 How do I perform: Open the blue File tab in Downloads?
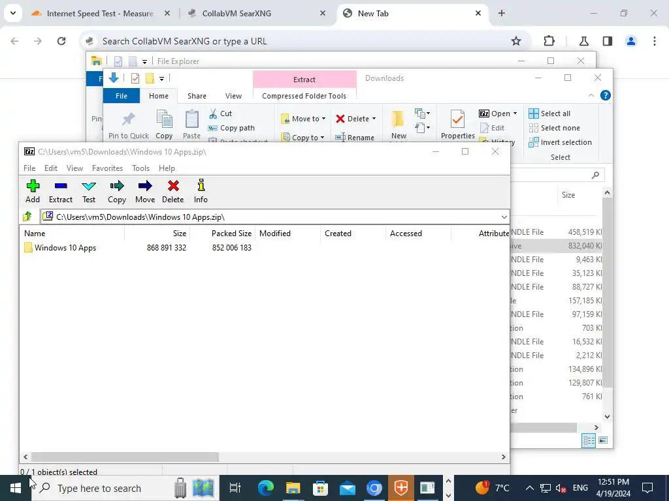click(x=122, y=96)
